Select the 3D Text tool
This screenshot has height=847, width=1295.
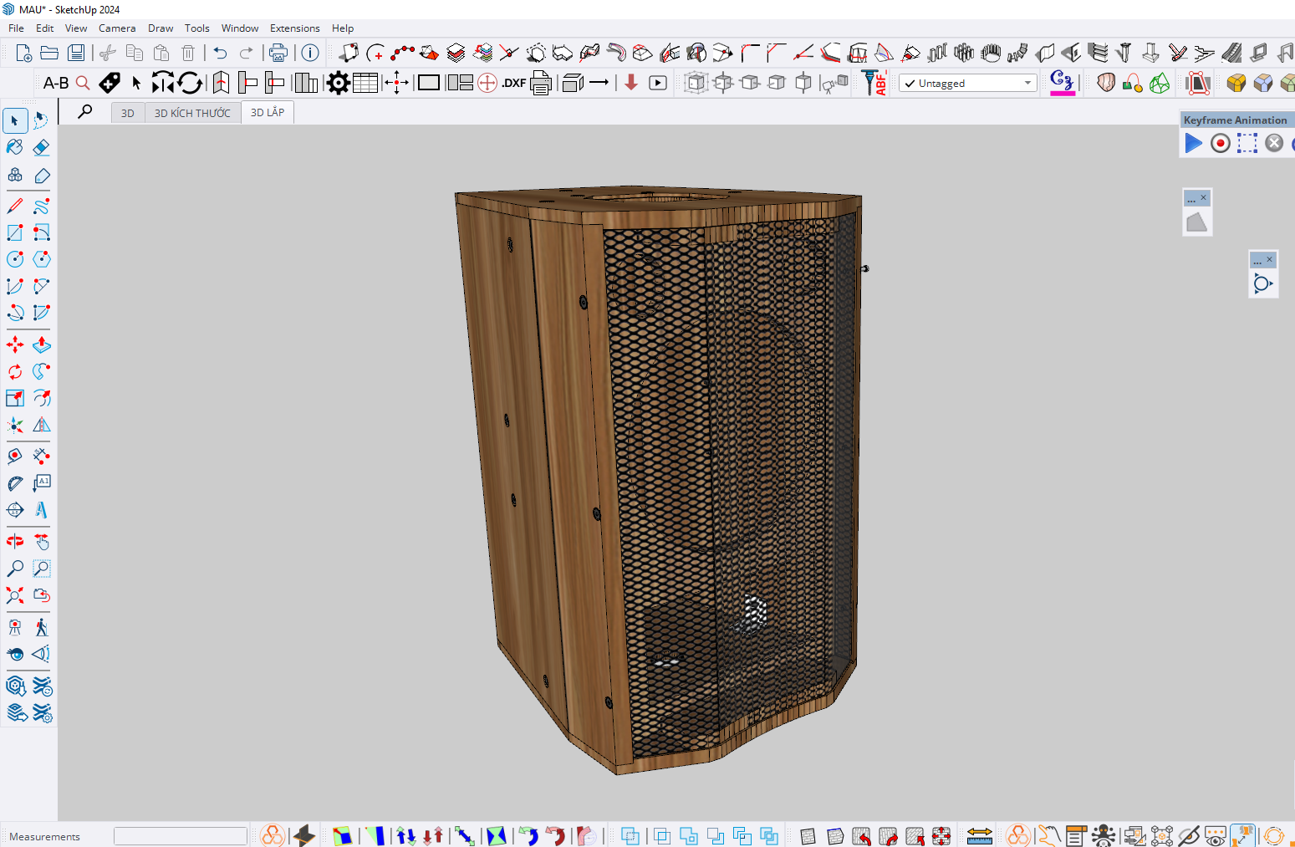pos(41,510)
